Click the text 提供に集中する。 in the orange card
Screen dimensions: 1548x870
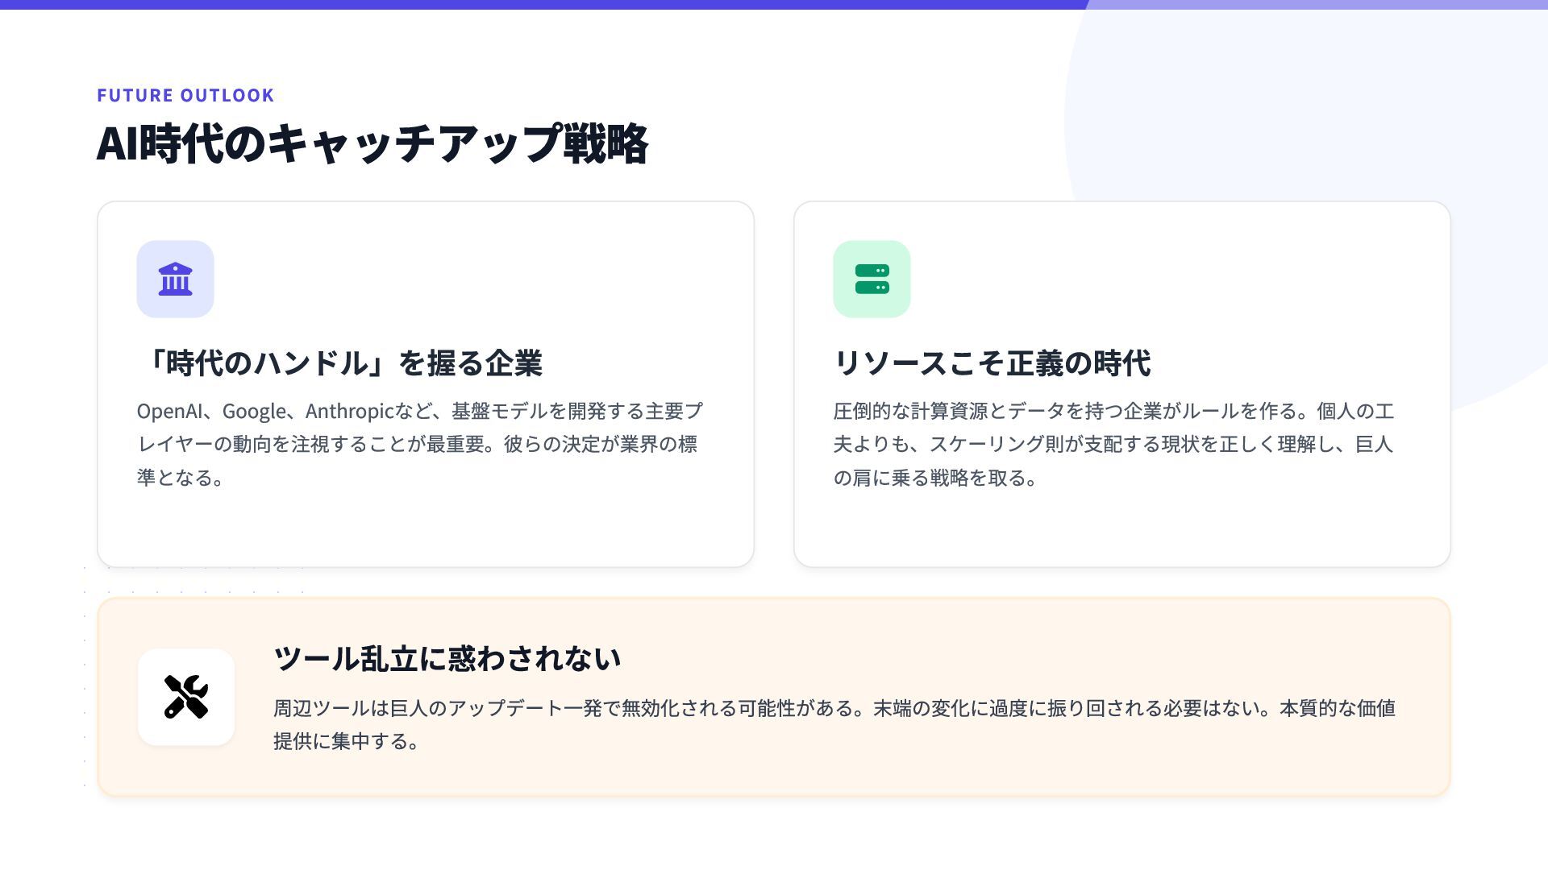[x=347, y=741]
